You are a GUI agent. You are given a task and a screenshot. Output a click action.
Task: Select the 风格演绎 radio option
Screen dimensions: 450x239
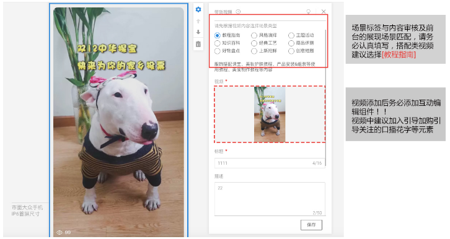click(x=254, y=35)
